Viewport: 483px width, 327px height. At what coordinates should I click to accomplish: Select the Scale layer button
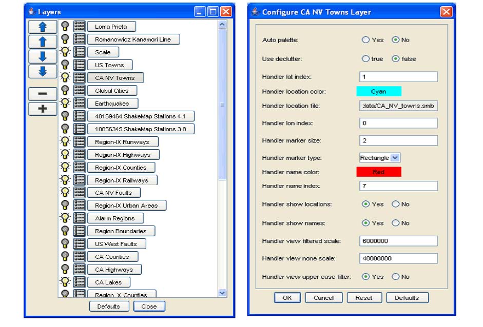click(x=103, y=52)
